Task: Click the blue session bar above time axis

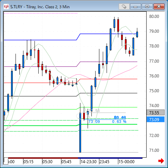Action: (110, 158)
